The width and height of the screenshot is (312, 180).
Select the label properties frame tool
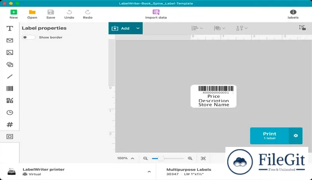[x=10, y=136]
